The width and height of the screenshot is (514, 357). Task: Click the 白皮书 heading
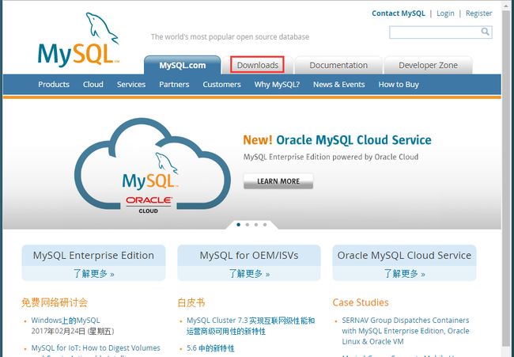pyautogui.click(x=191, y=302)
